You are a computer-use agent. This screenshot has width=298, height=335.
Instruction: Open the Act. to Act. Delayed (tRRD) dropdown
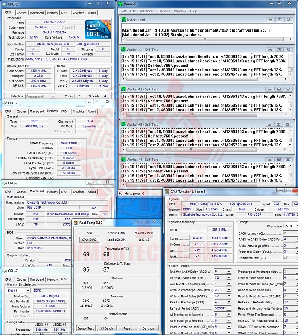click(x=228, y=284)
